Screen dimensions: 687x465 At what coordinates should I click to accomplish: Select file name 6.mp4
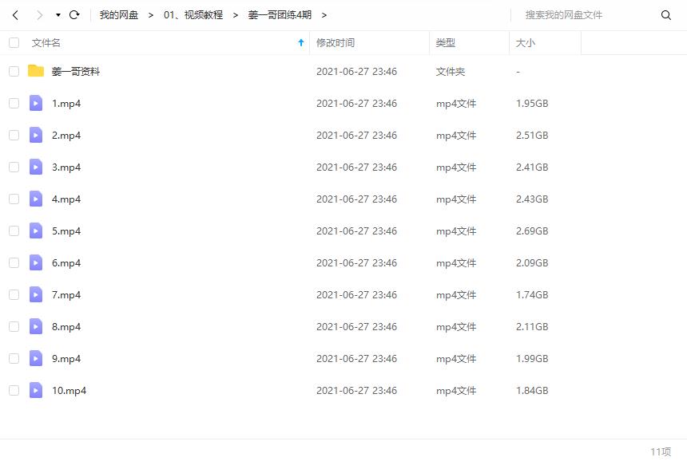click(66, 263)
